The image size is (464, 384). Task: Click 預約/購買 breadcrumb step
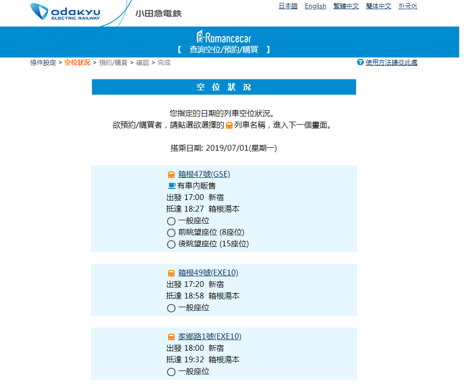pos(113,63)
